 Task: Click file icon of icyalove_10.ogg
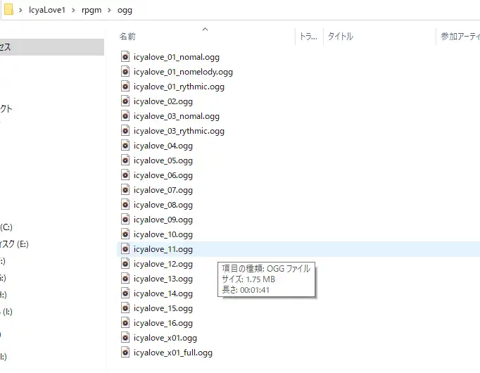(125, 234)
